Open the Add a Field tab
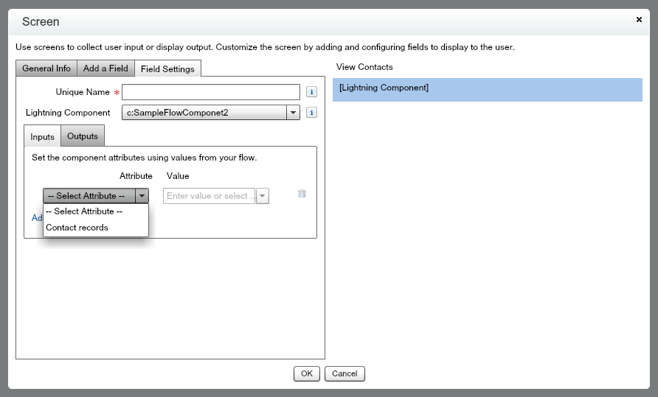This screenshot has width=658, height=397. point(105,68)
